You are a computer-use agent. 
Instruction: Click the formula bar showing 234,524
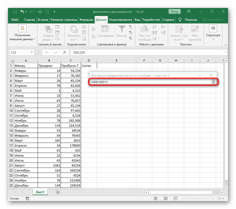tap(147, 52)
